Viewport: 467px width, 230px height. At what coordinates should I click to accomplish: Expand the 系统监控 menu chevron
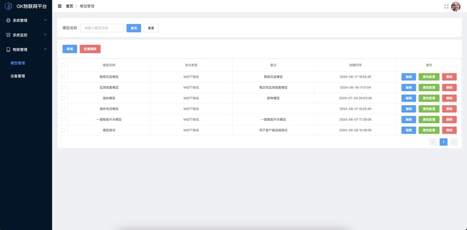click(46, 34)
